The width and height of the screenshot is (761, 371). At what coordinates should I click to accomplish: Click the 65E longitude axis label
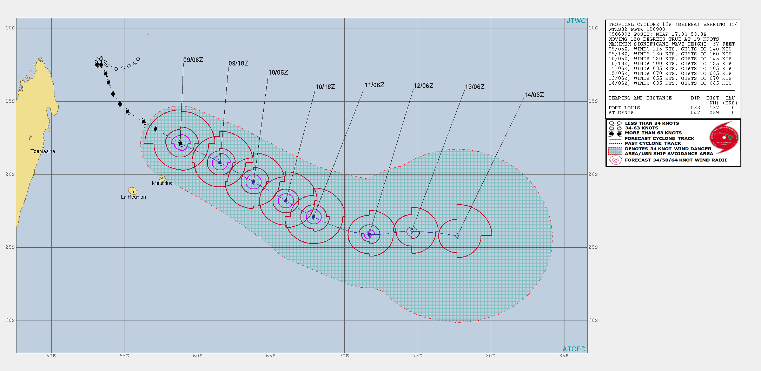click(271, 356)
